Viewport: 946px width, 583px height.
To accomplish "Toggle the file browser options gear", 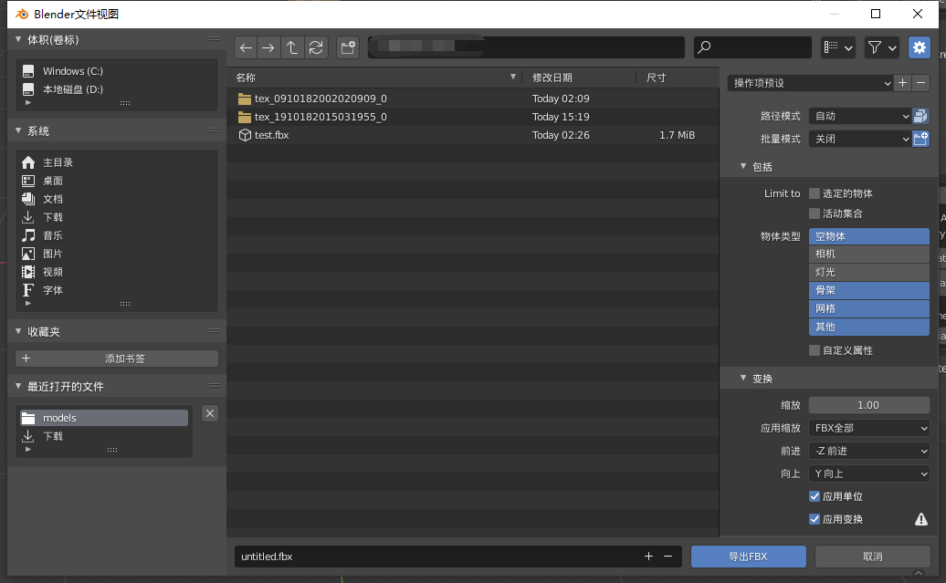I will coord(919,47).
